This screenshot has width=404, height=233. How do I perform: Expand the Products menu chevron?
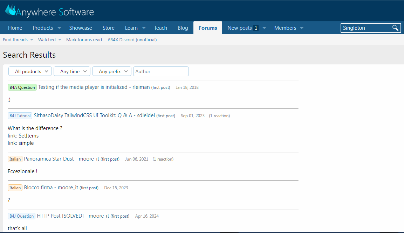click(59, 28)
